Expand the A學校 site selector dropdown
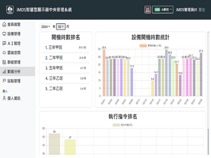This screenshot has width=211, height=158. pos(163,10)
